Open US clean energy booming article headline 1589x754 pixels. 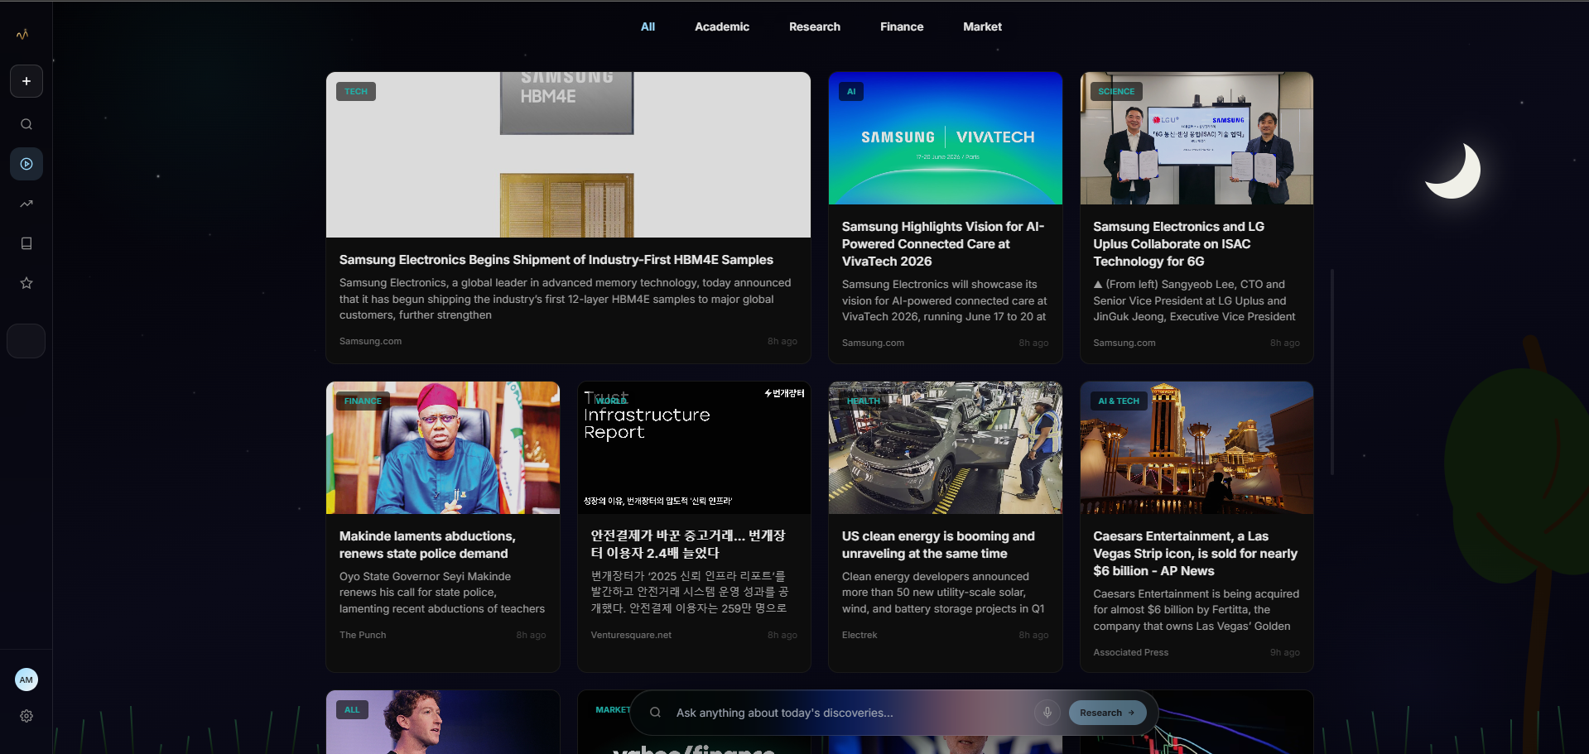click(x=938, y=545)
